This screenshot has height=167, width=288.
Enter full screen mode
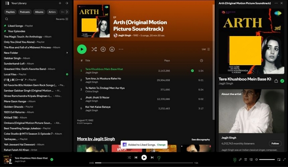tap(284, 160)
